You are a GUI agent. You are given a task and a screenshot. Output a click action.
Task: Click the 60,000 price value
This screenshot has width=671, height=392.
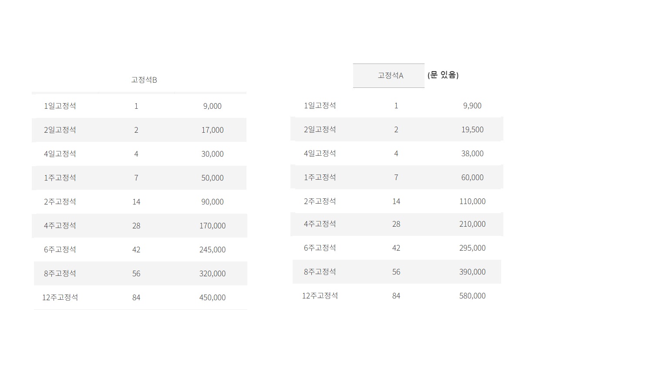(x=472, y=178)
